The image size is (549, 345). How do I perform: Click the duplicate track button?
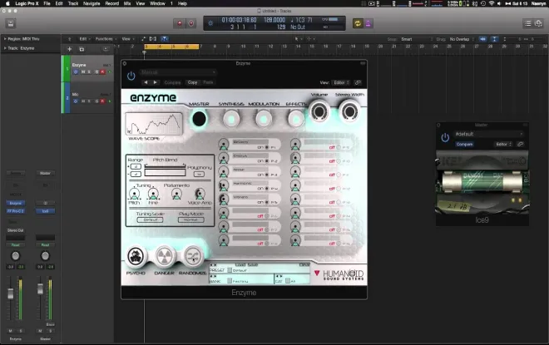point(82,49)
